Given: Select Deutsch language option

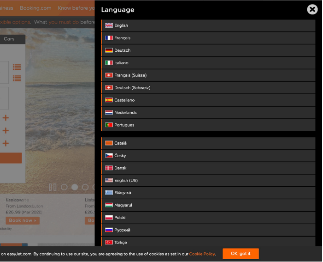Looking at the screenshot, I should 208,50.
